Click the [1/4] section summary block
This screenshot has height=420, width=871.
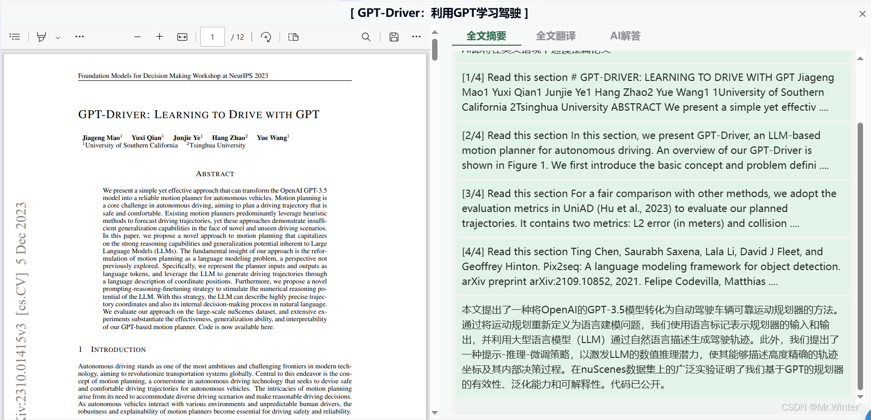pyautogui.click(x=653, y=92)
